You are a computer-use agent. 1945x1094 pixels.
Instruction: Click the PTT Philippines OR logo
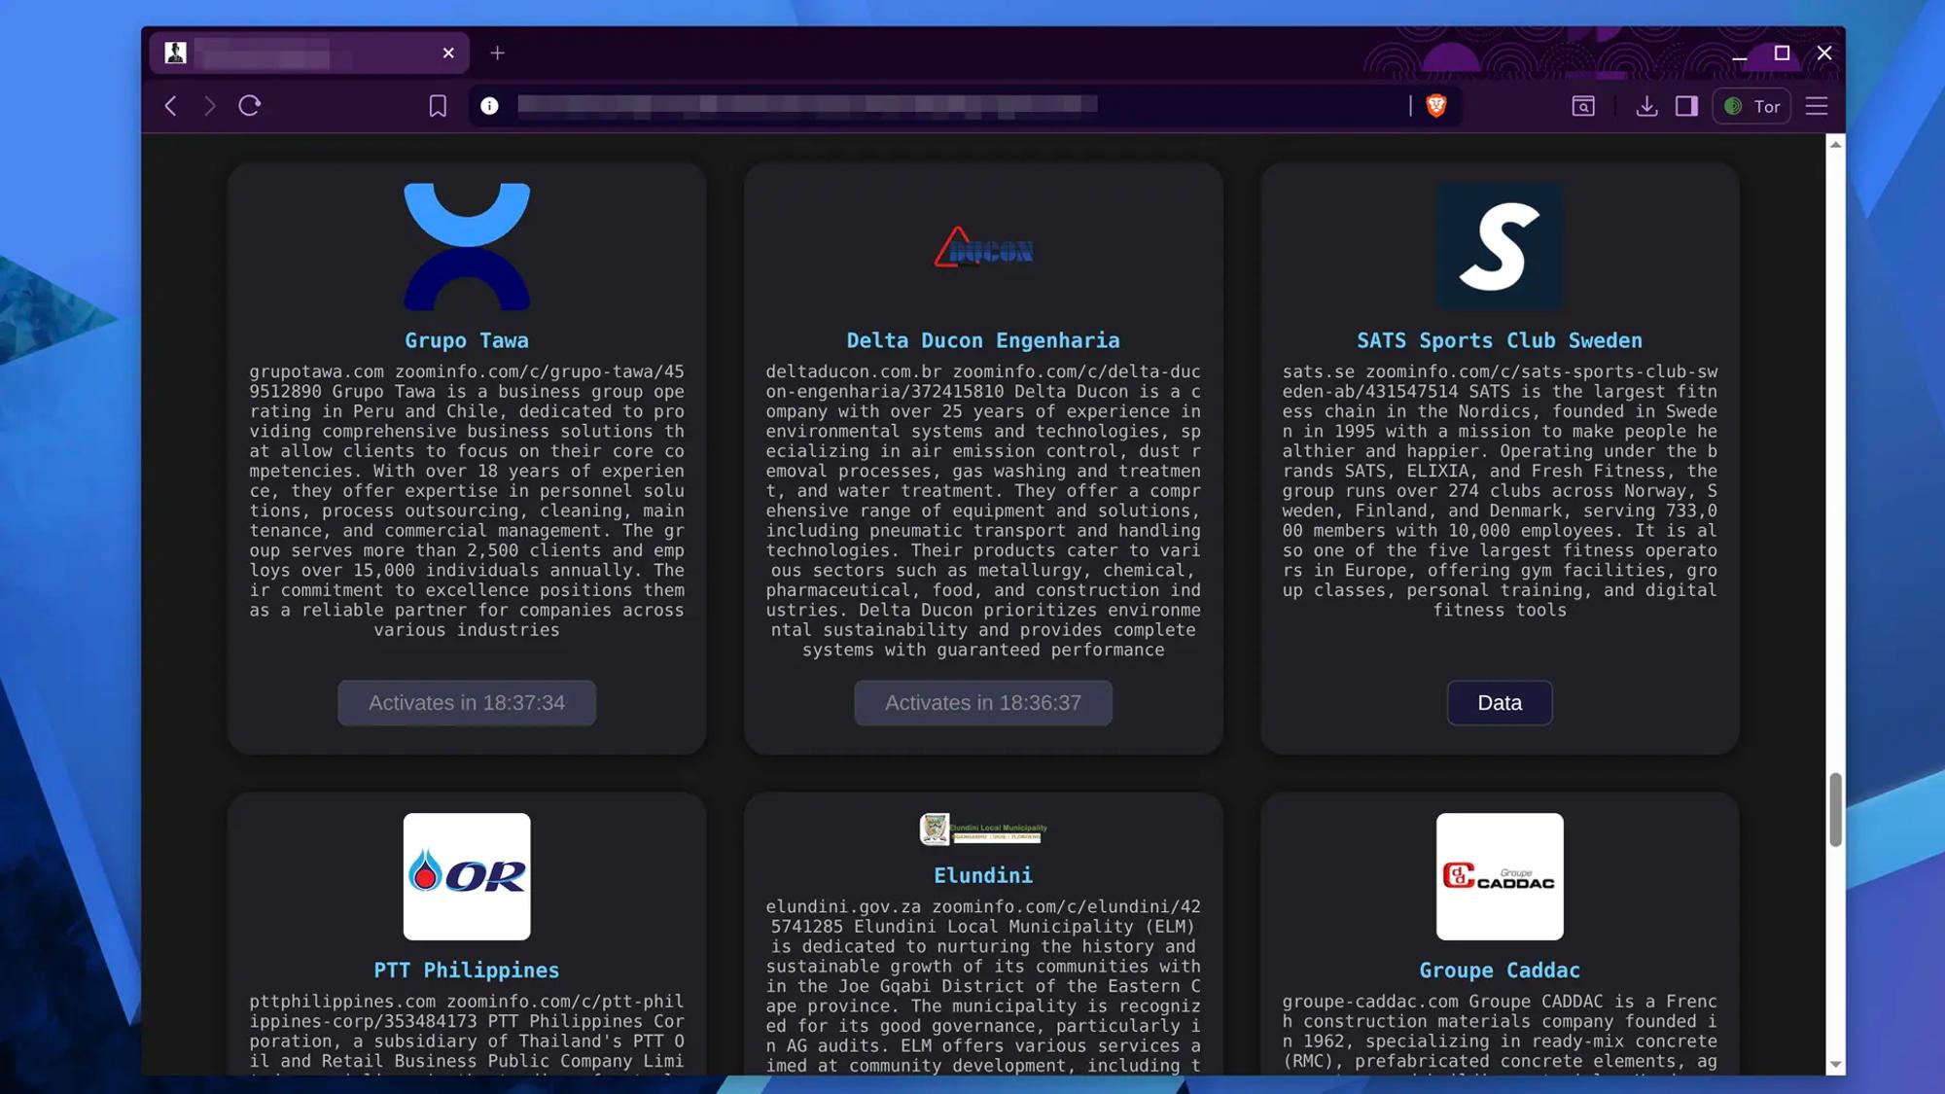click(x=467, y=876)
